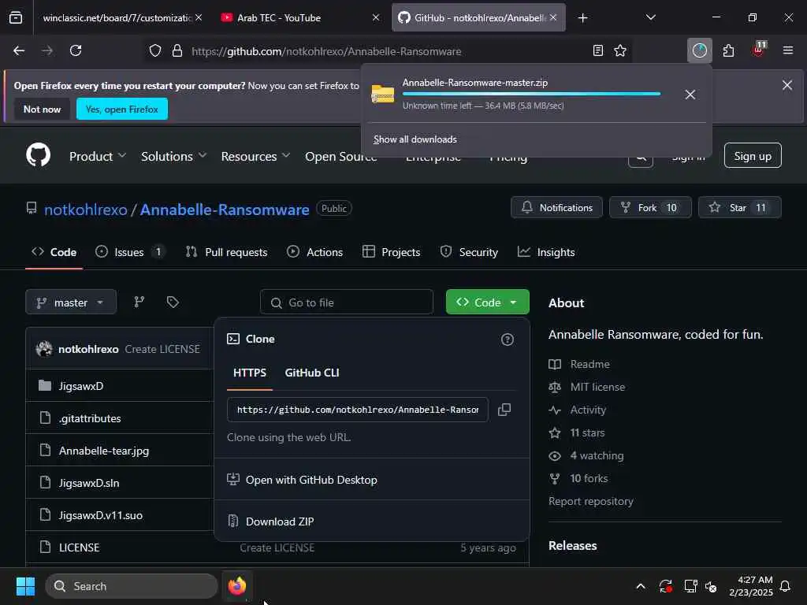Expand the Solutions menu
The height and width of the screenshot is (605, 807).
pos(173,156)
